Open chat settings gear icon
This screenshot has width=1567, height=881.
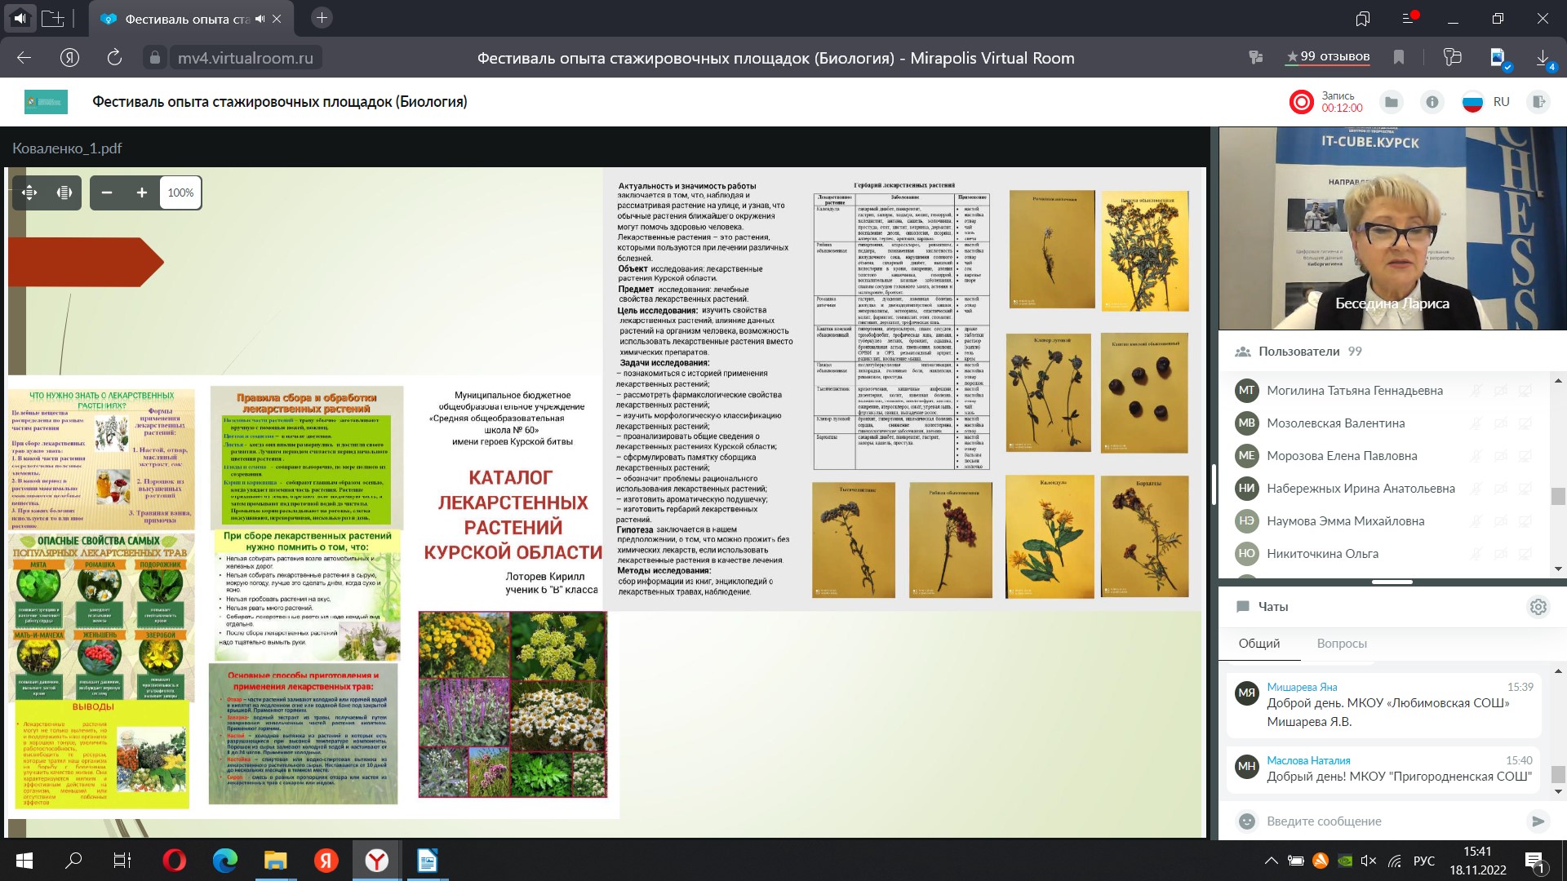tap(1538, 607)
